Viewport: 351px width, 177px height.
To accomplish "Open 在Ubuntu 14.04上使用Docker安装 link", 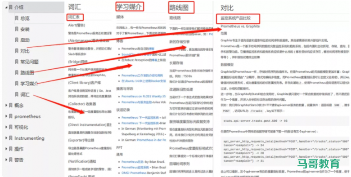I will point(144,81).
